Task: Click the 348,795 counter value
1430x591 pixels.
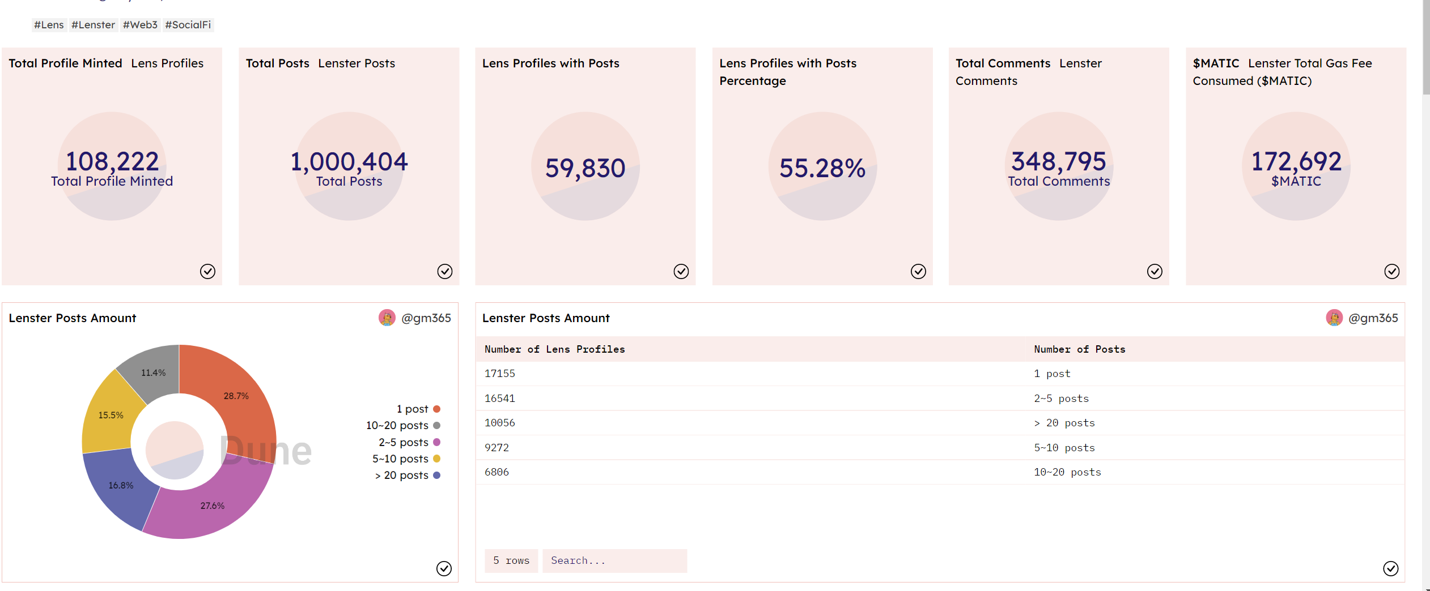Action: click(x=1059, y=161)
